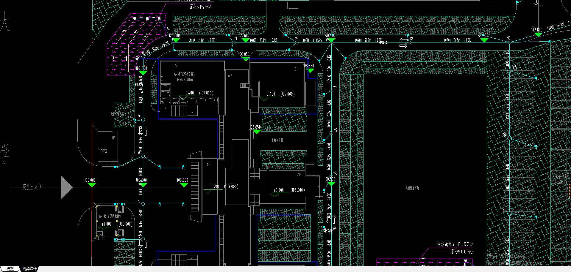This screenshot has width=571, height=272.
Task: Click the Y27 manhole node
Action: pyautogui.click(x=331, y=91)
